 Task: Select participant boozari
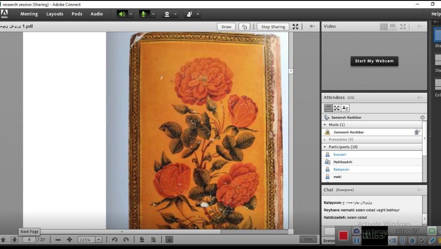372,155
